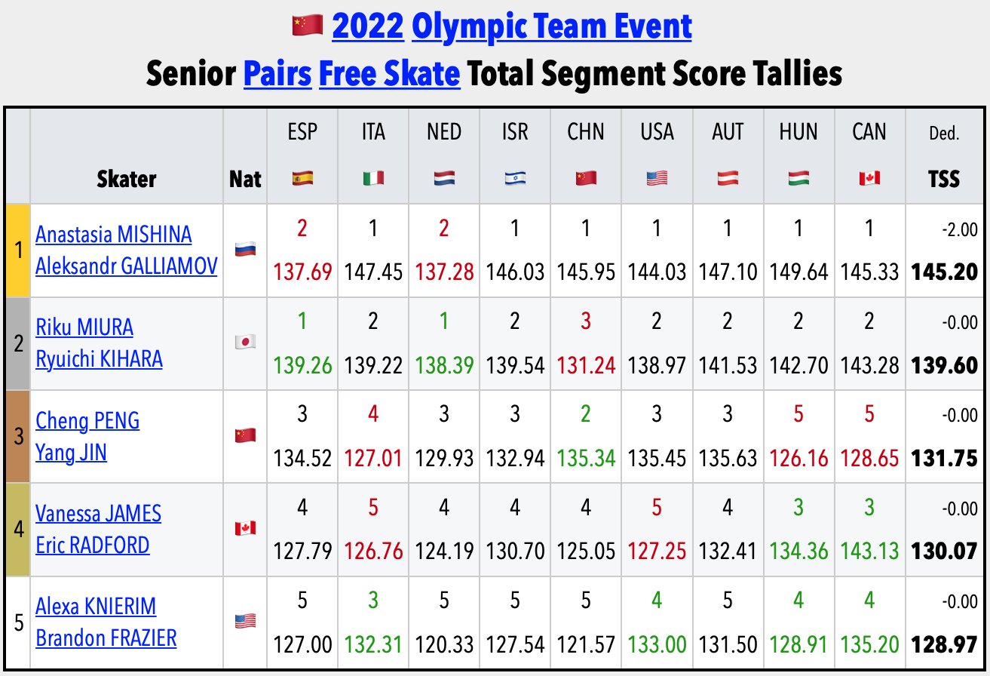The height and width of the screenshot is (676, 990).
Task: Select the Cheng PENG link
Action: coord(87,420)
